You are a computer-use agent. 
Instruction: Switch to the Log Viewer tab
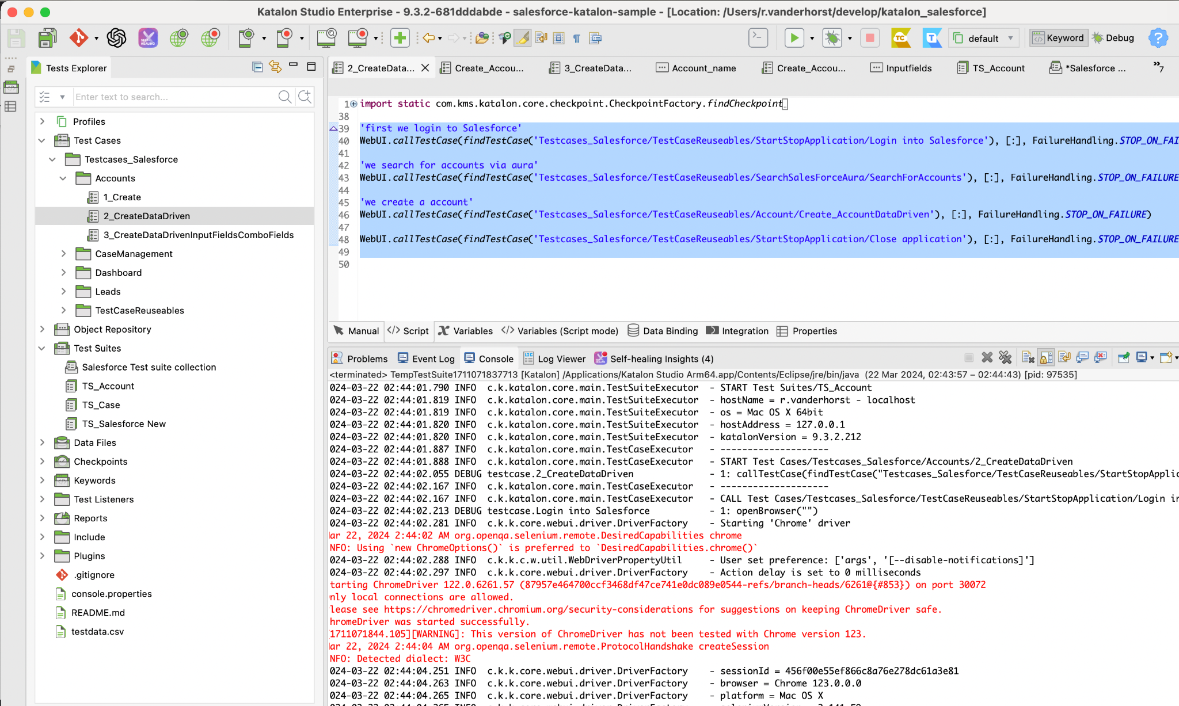[554, 358]
